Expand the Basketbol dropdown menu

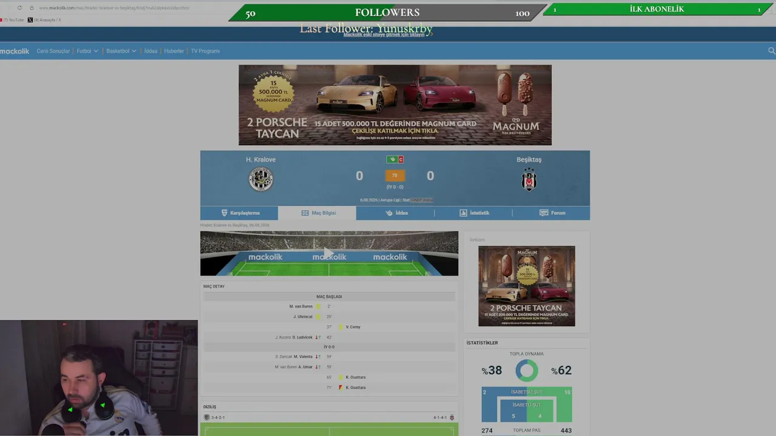coord(121,51)
